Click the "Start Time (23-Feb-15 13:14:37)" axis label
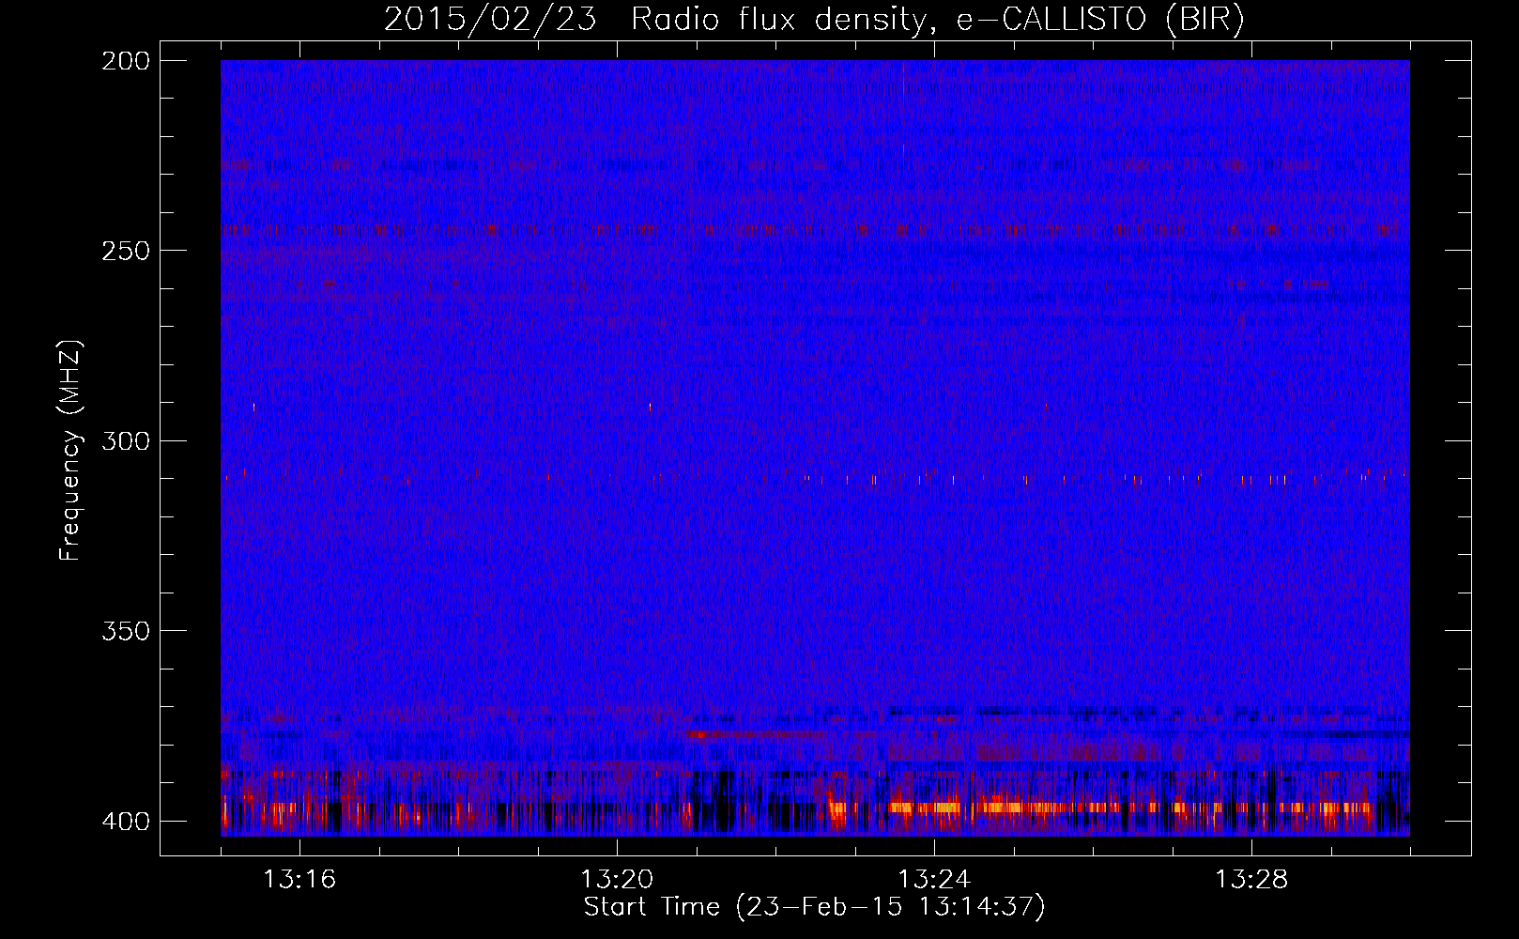This screenshot has height=939, width=1519. tap(814, 907)
